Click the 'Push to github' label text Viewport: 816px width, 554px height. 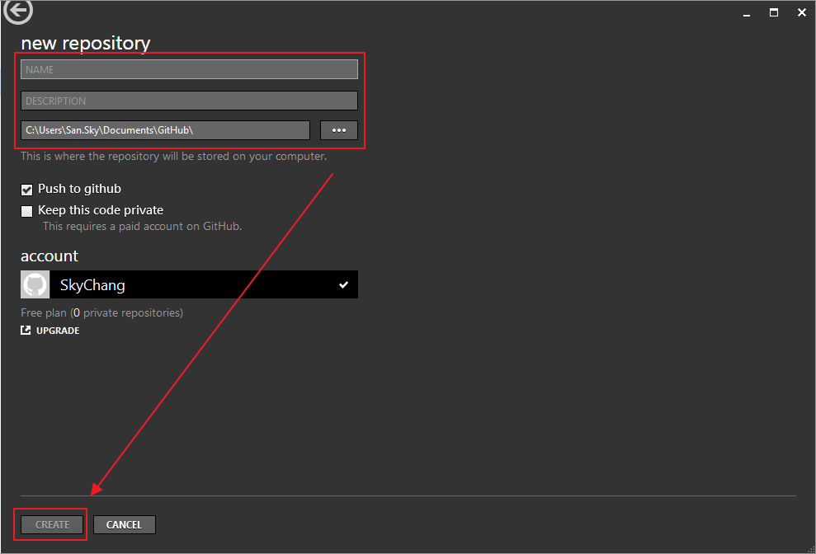pyautogui.click(x=80, y=189)
